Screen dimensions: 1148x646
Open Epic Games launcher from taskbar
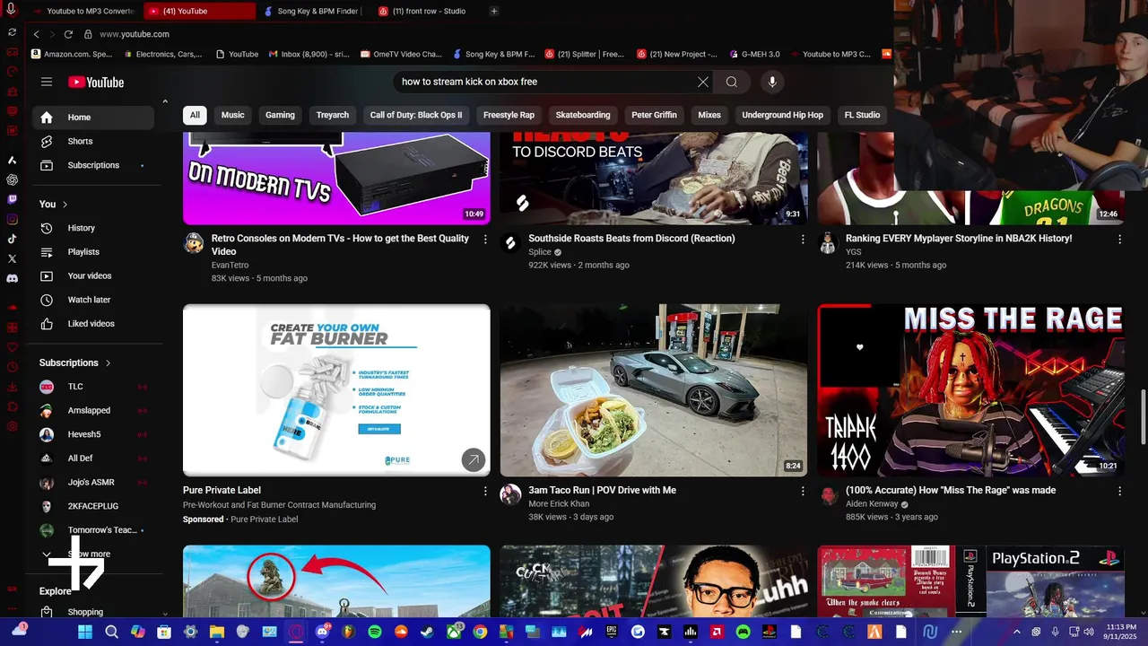(612, 632)
